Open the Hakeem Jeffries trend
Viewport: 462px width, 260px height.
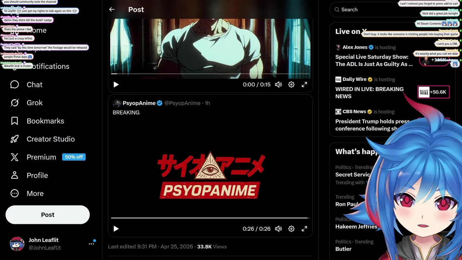pyautogui.click(x=356, y=227)
